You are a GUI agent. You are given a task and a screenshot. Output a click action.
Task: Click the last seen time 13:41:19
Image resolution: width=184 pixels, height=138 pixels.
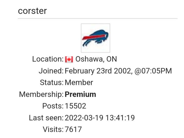pos(120,118)
